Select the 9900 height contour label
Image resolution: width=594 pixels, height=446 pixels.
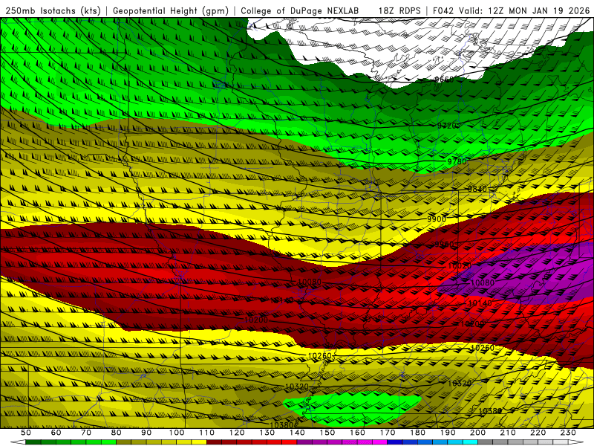click(437, 219)
